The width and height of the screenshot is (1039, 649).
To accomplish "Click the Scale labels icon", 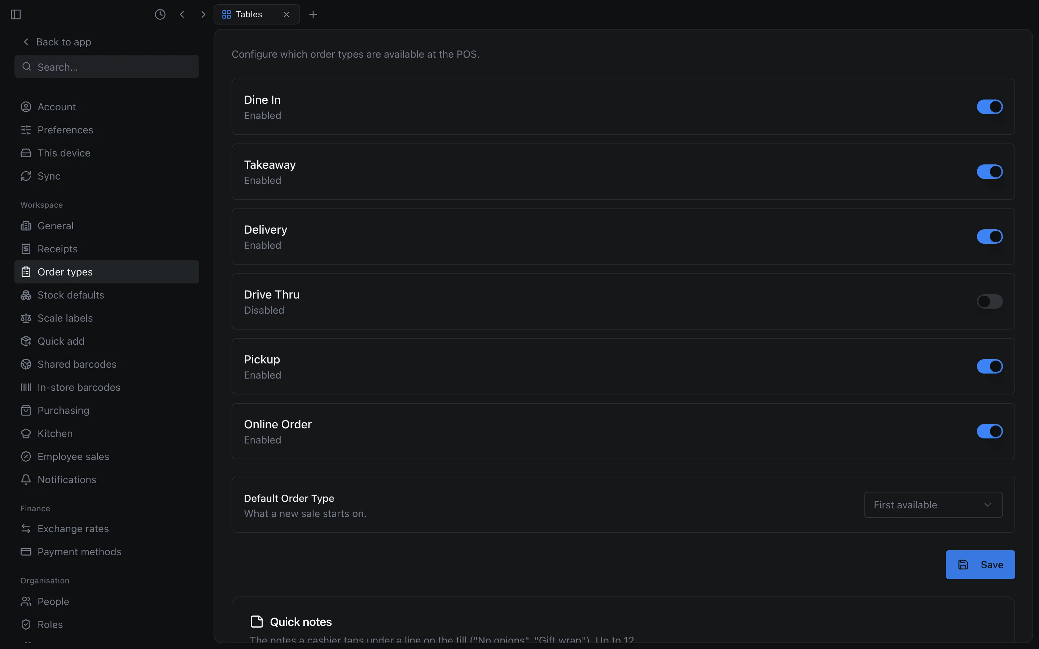I will [x=26, y=318].
